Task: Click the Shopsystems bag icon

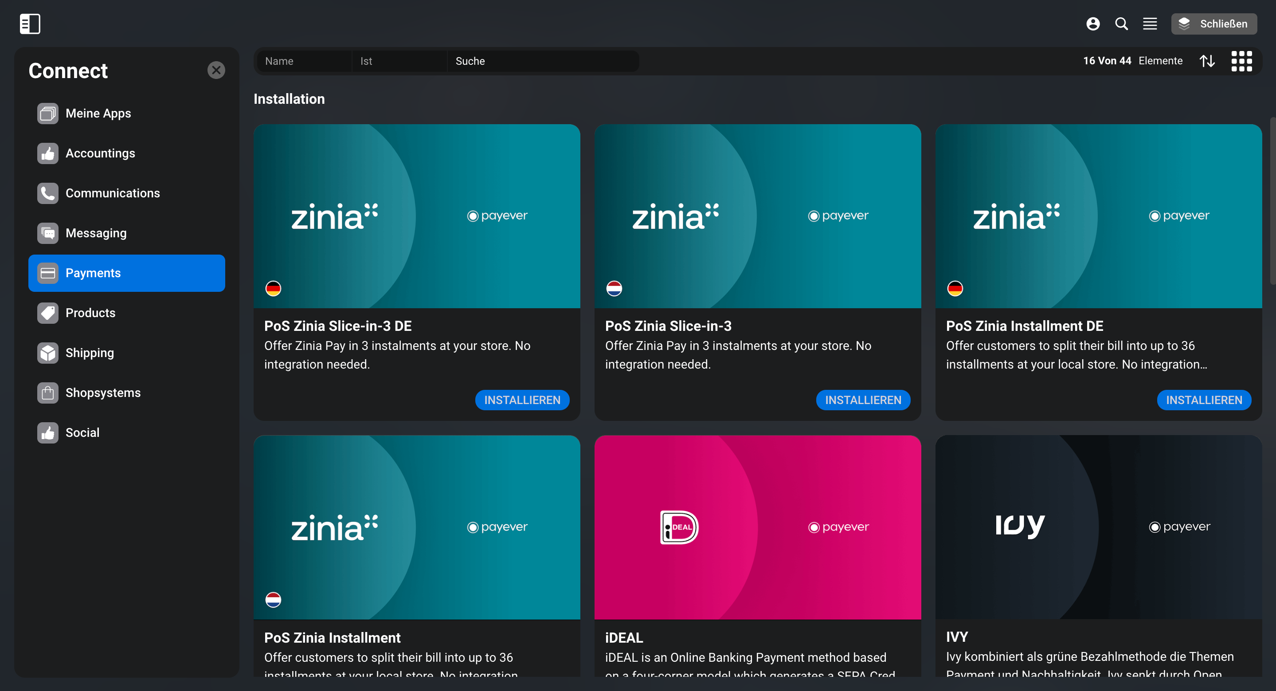Action: (x=47, y=393)
